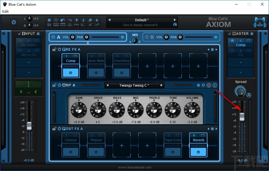Enable the Chorus pedal footswitch
The image size is (269, 171).
[71, 152]
